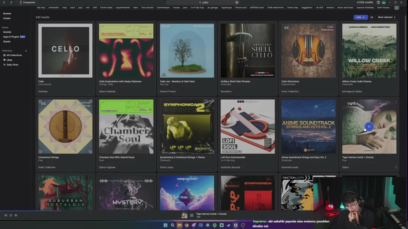Filter results by drum and bass tag
The image size is (408, 229).
(x=345, y=7)
